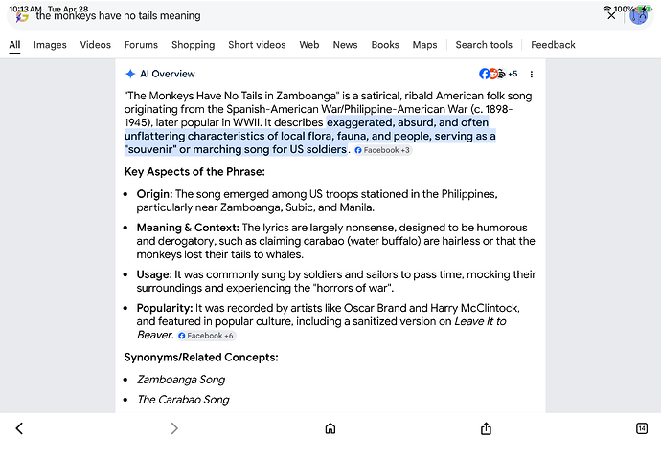Tap the 'Meaning & Context:' bullet label
The image size is (661, 458).
coord(188,228)
